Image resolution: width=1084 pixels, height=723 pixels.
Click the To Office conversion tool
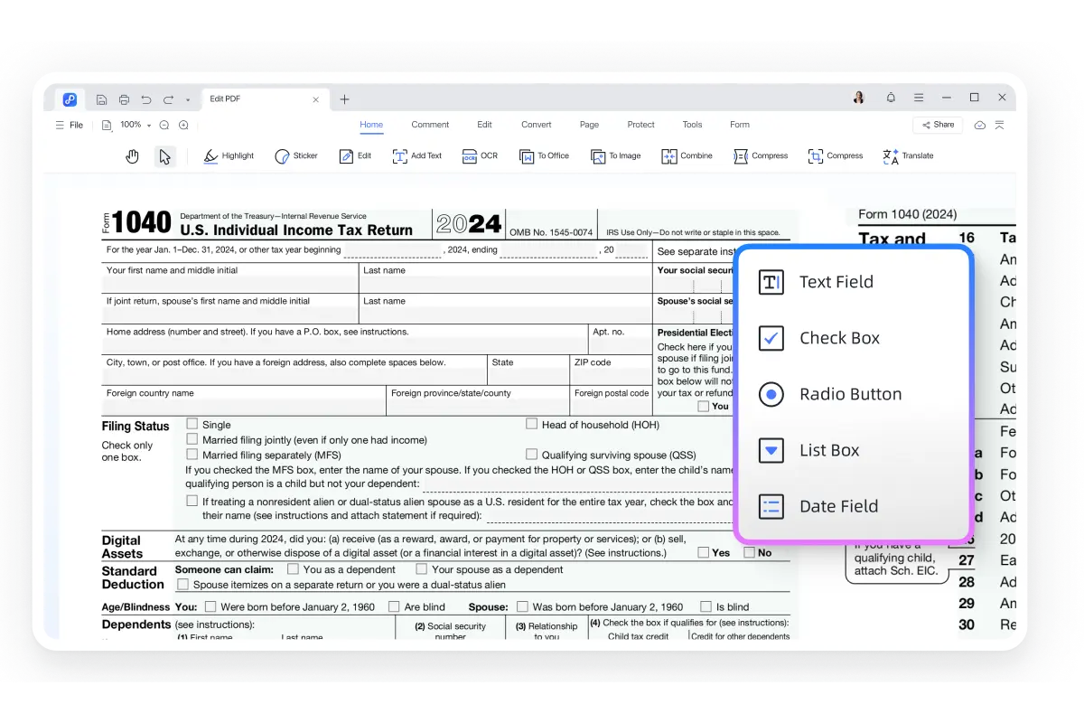(544, 155)
